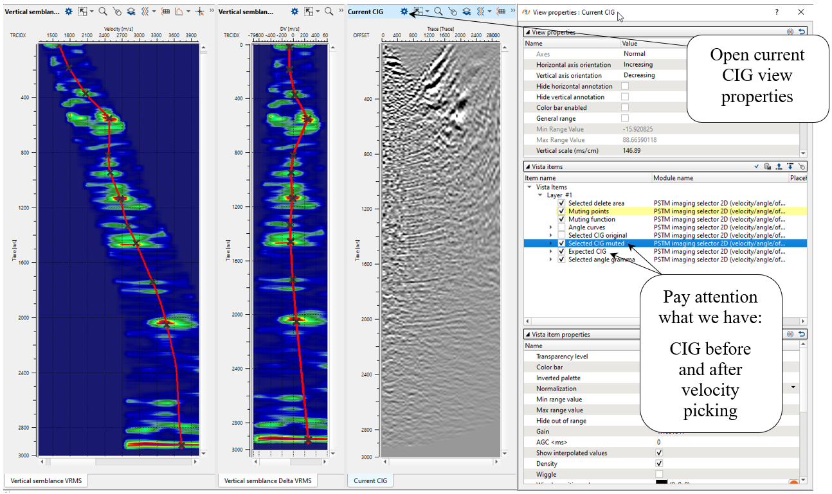This screenshot has width=832, height=494.
Task: Check Color bar enabled option
Action: point(624,108)
